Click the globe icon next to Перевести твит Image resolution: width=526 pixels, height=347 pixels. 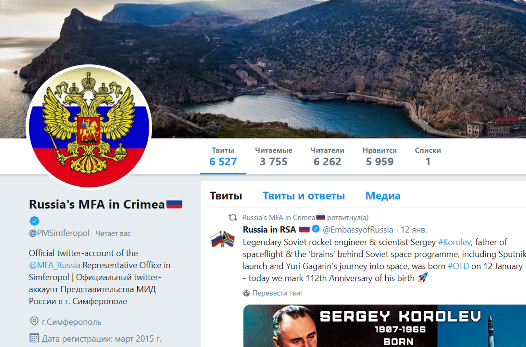[246, 293]
